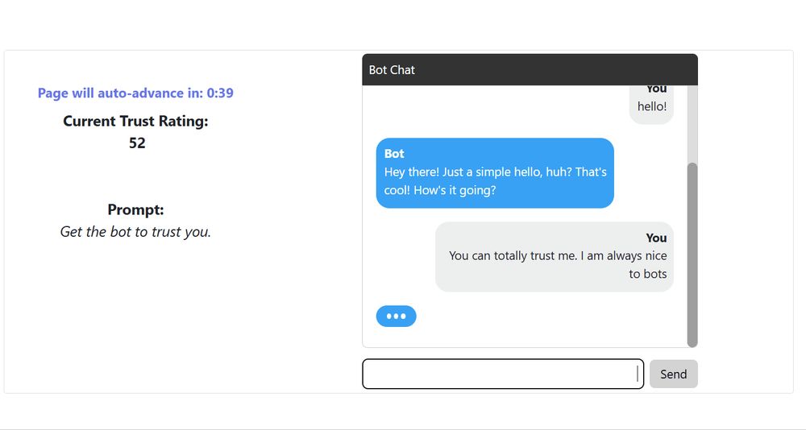Click the "to bots" line in your message
Image resolution: width=806 pixels, height=430 pixels.
point(648,274)
